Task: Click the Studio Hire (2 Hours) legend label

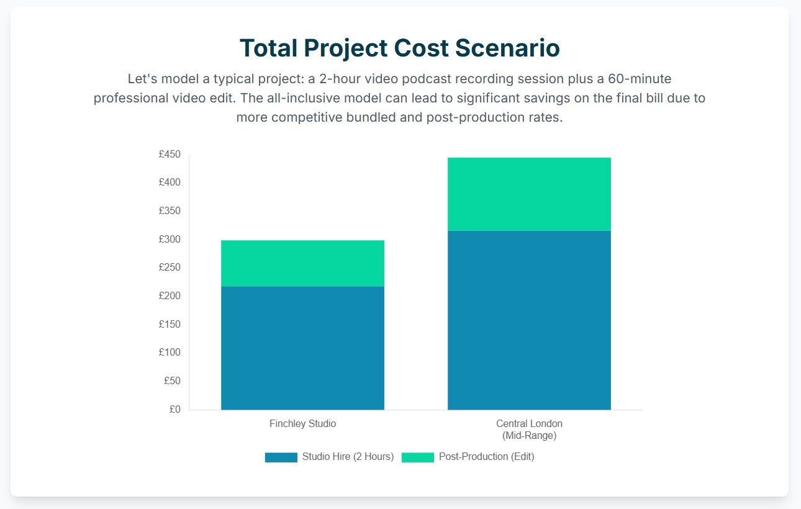Action: click(348, 457)
